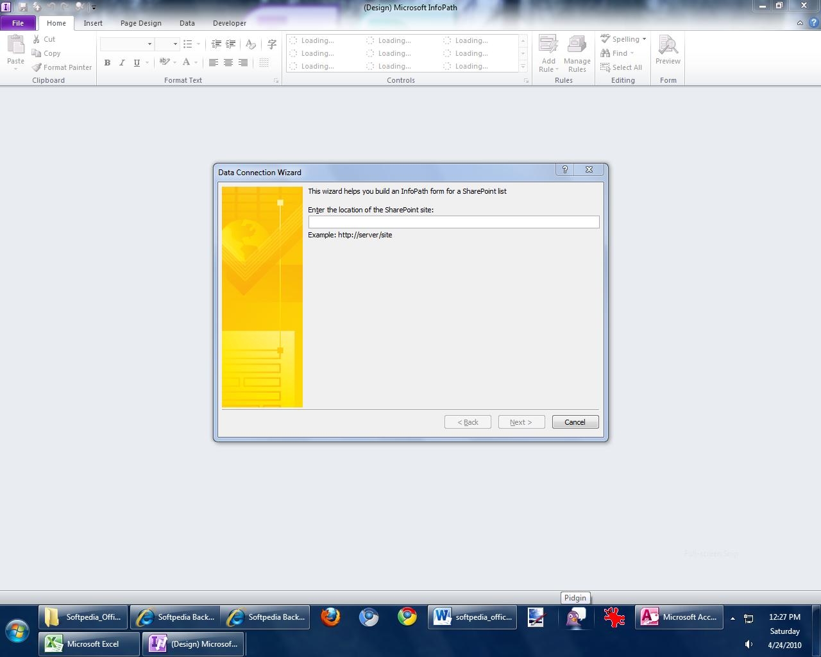This screenshot has height=657, width=821.
Task: Click the wizard Back button
Action: (468, 422)
